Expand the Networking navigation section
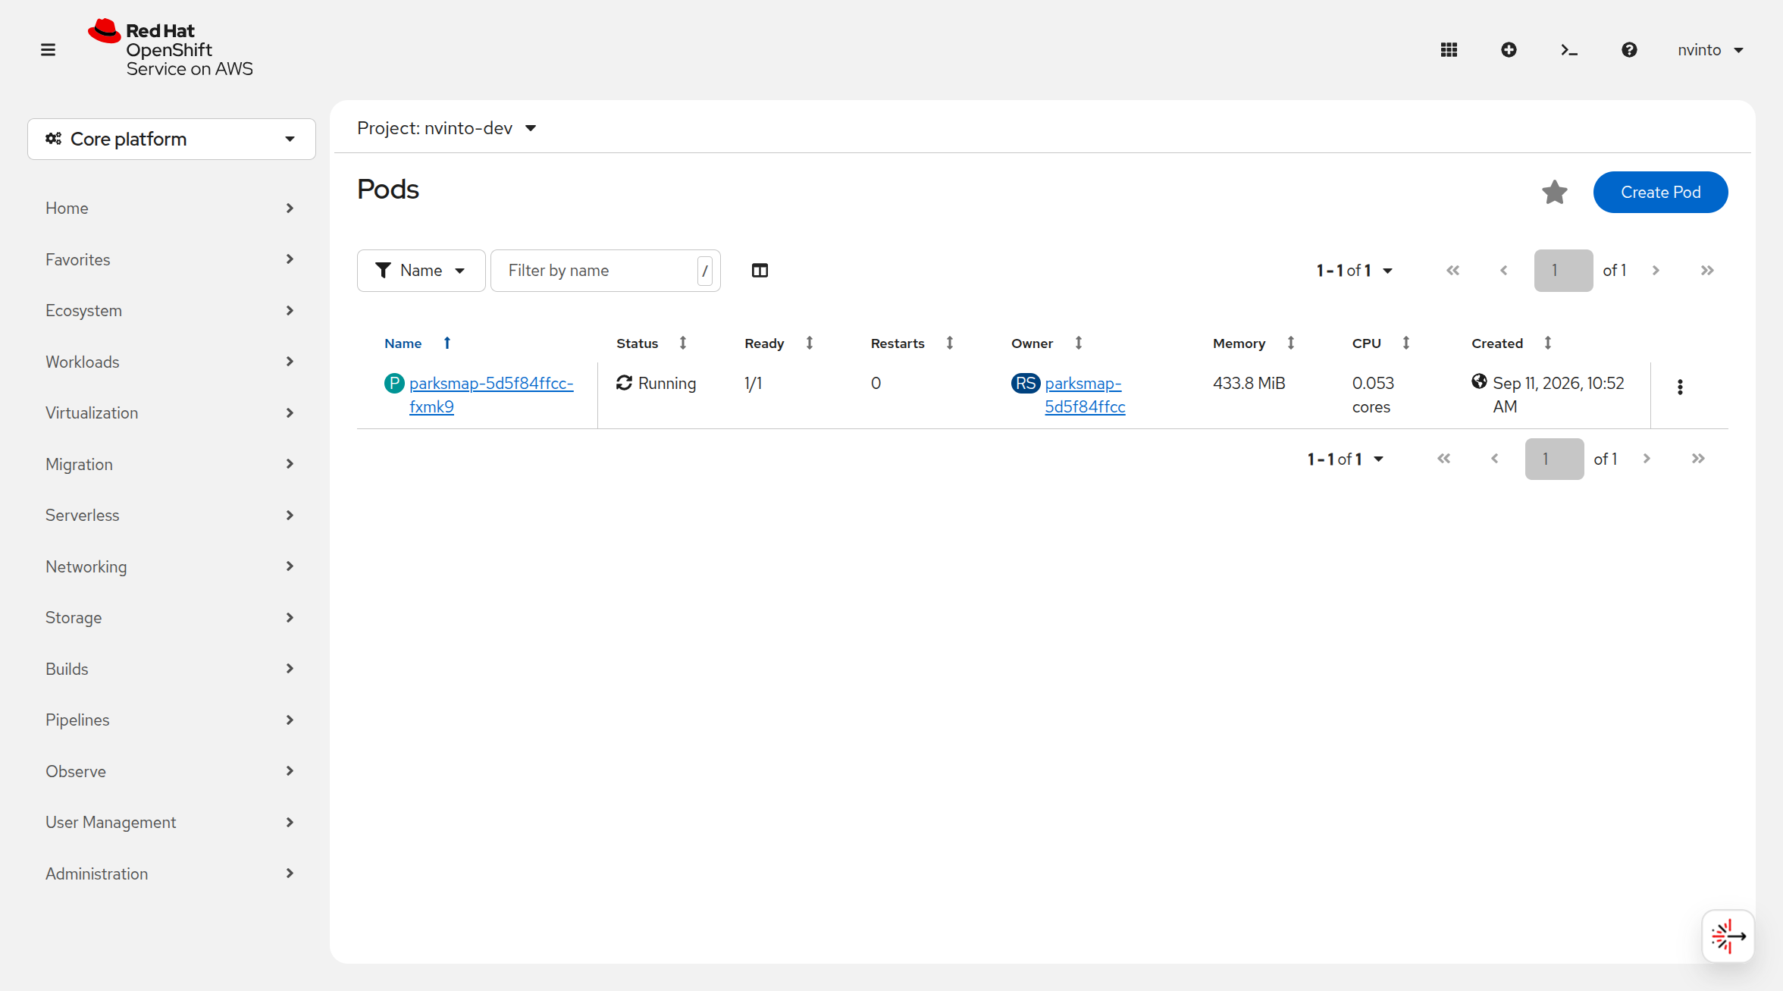The width and height of the screenshot is (1783, 991). click(x=170, y=566)
